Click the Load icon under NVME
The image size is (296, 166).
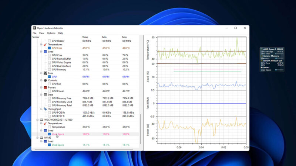[x=45, y=141]
